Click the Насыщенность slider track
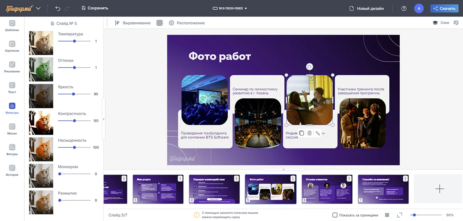 (x=74, y=147)
